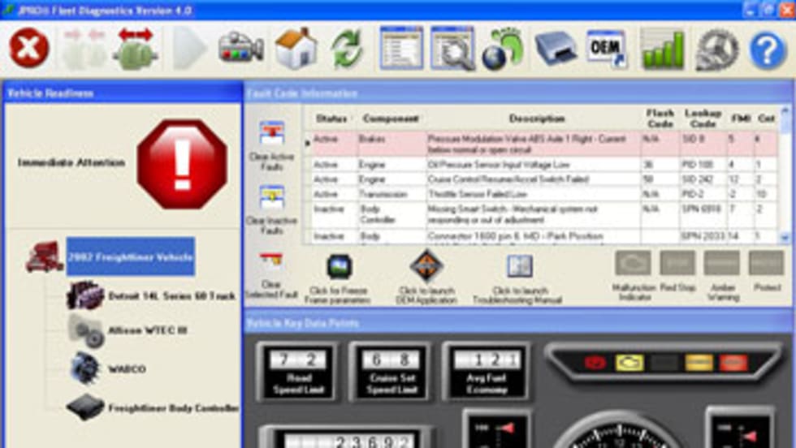Click the red X exit toolbar icon
The width and height of the screenshot is (796, 448).
[x=29, y=49]
